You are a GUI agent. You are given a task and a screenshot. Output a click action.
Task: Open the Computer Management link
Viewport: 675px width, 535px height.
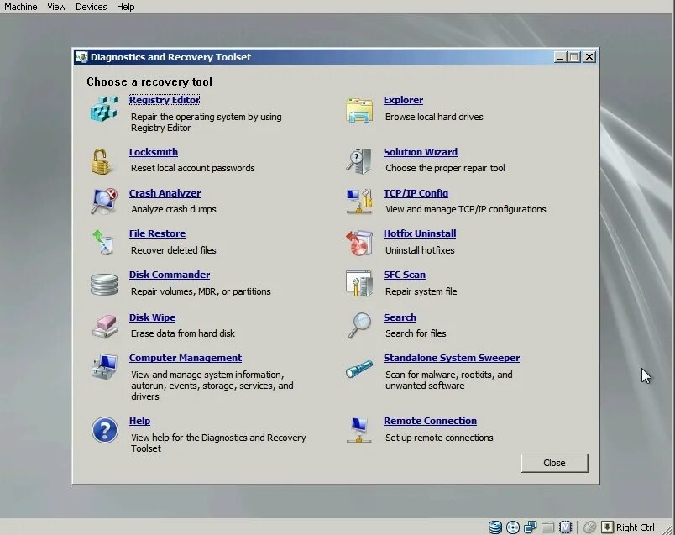pos(186,358)
